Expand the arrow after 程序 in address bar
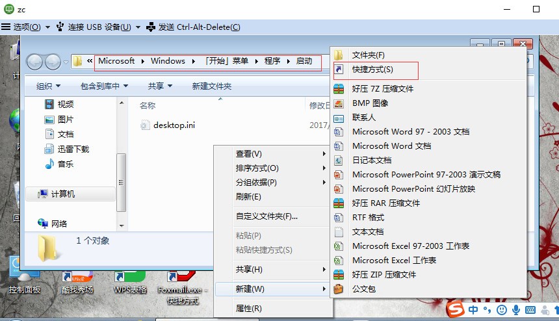The height and width of the screenshot is (321, 559). coord(288,61)
